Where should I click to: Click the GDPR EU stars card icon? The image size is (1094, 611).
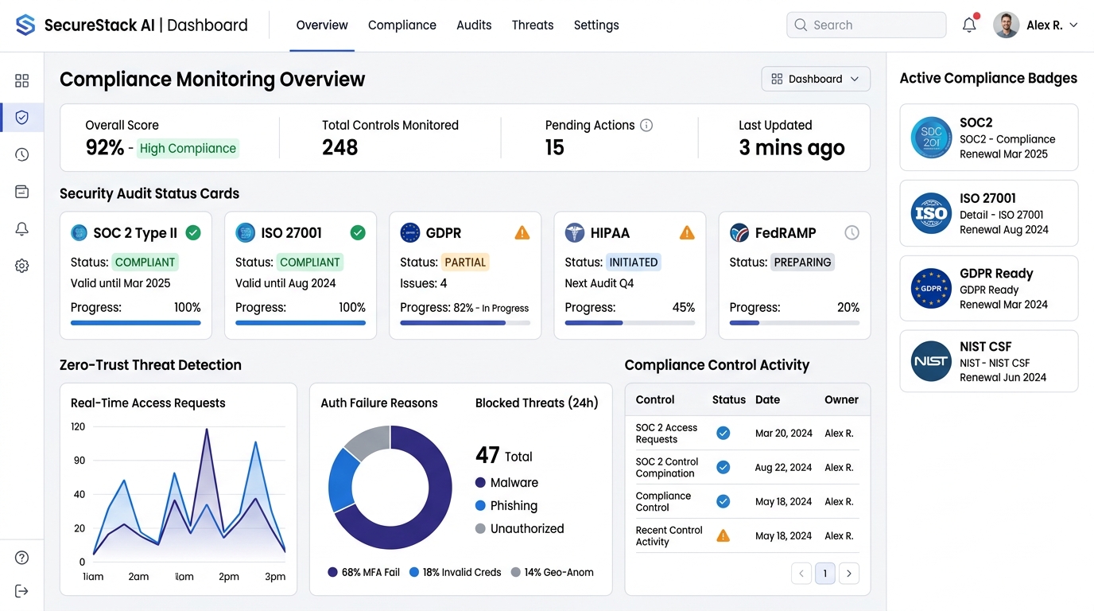[x=409, y=232]
